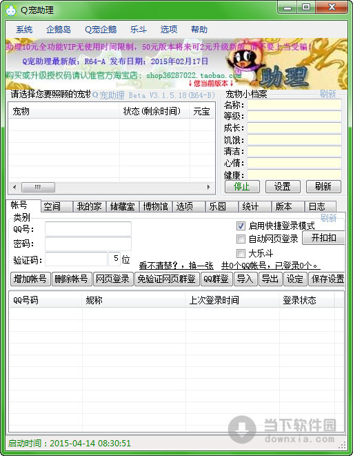The width and height of the screenshot is (353, 456).
Task: Enable 大乐斗 checkbox
Action: click(x=241, y=253)
